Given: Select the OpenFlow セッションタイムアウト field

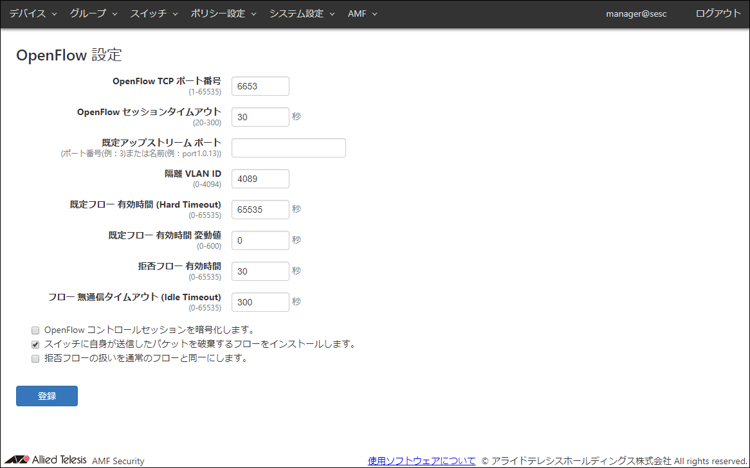Looking at the screenshot, I should pos(260,116).
